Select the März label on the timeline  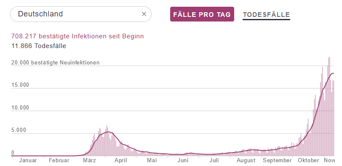pyautogui.click(x=89, y=161)
